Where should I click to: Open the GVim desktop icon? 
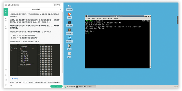click(x=70, y=47)
